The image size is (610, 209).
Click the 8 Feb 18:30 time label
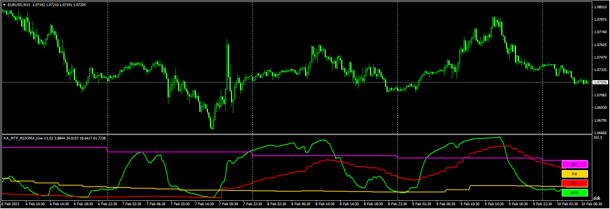click(x=373, y=204)
